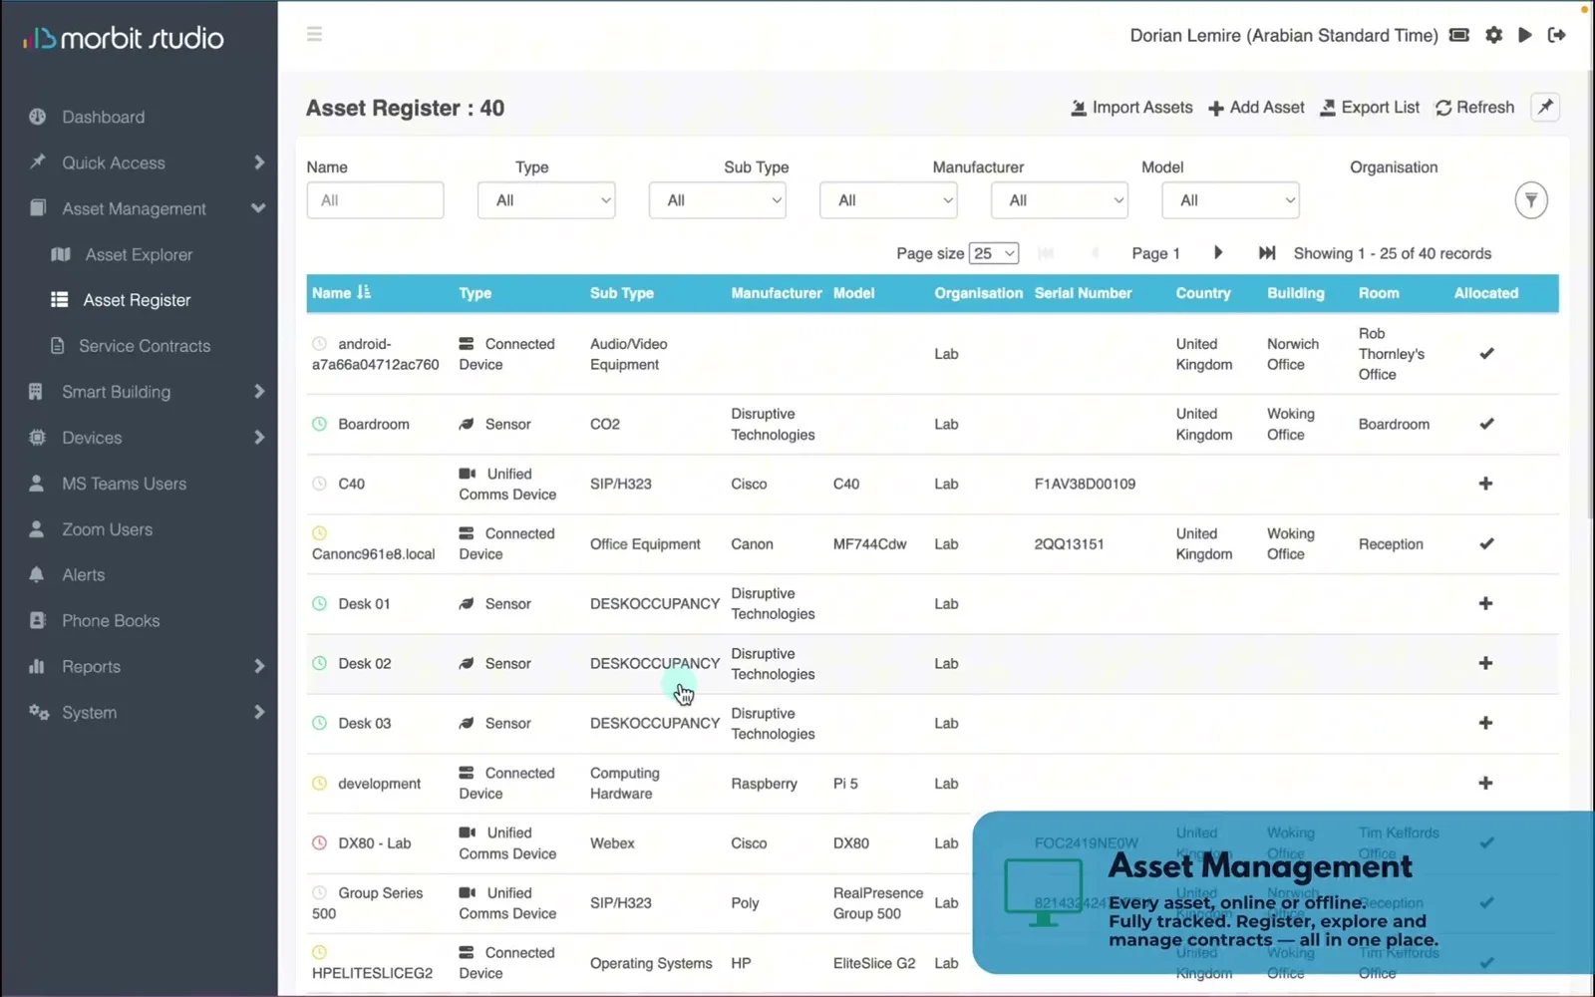This screenshot has height=997, width=1595.
Task: Refresh the asset list
Action: 1474,108
